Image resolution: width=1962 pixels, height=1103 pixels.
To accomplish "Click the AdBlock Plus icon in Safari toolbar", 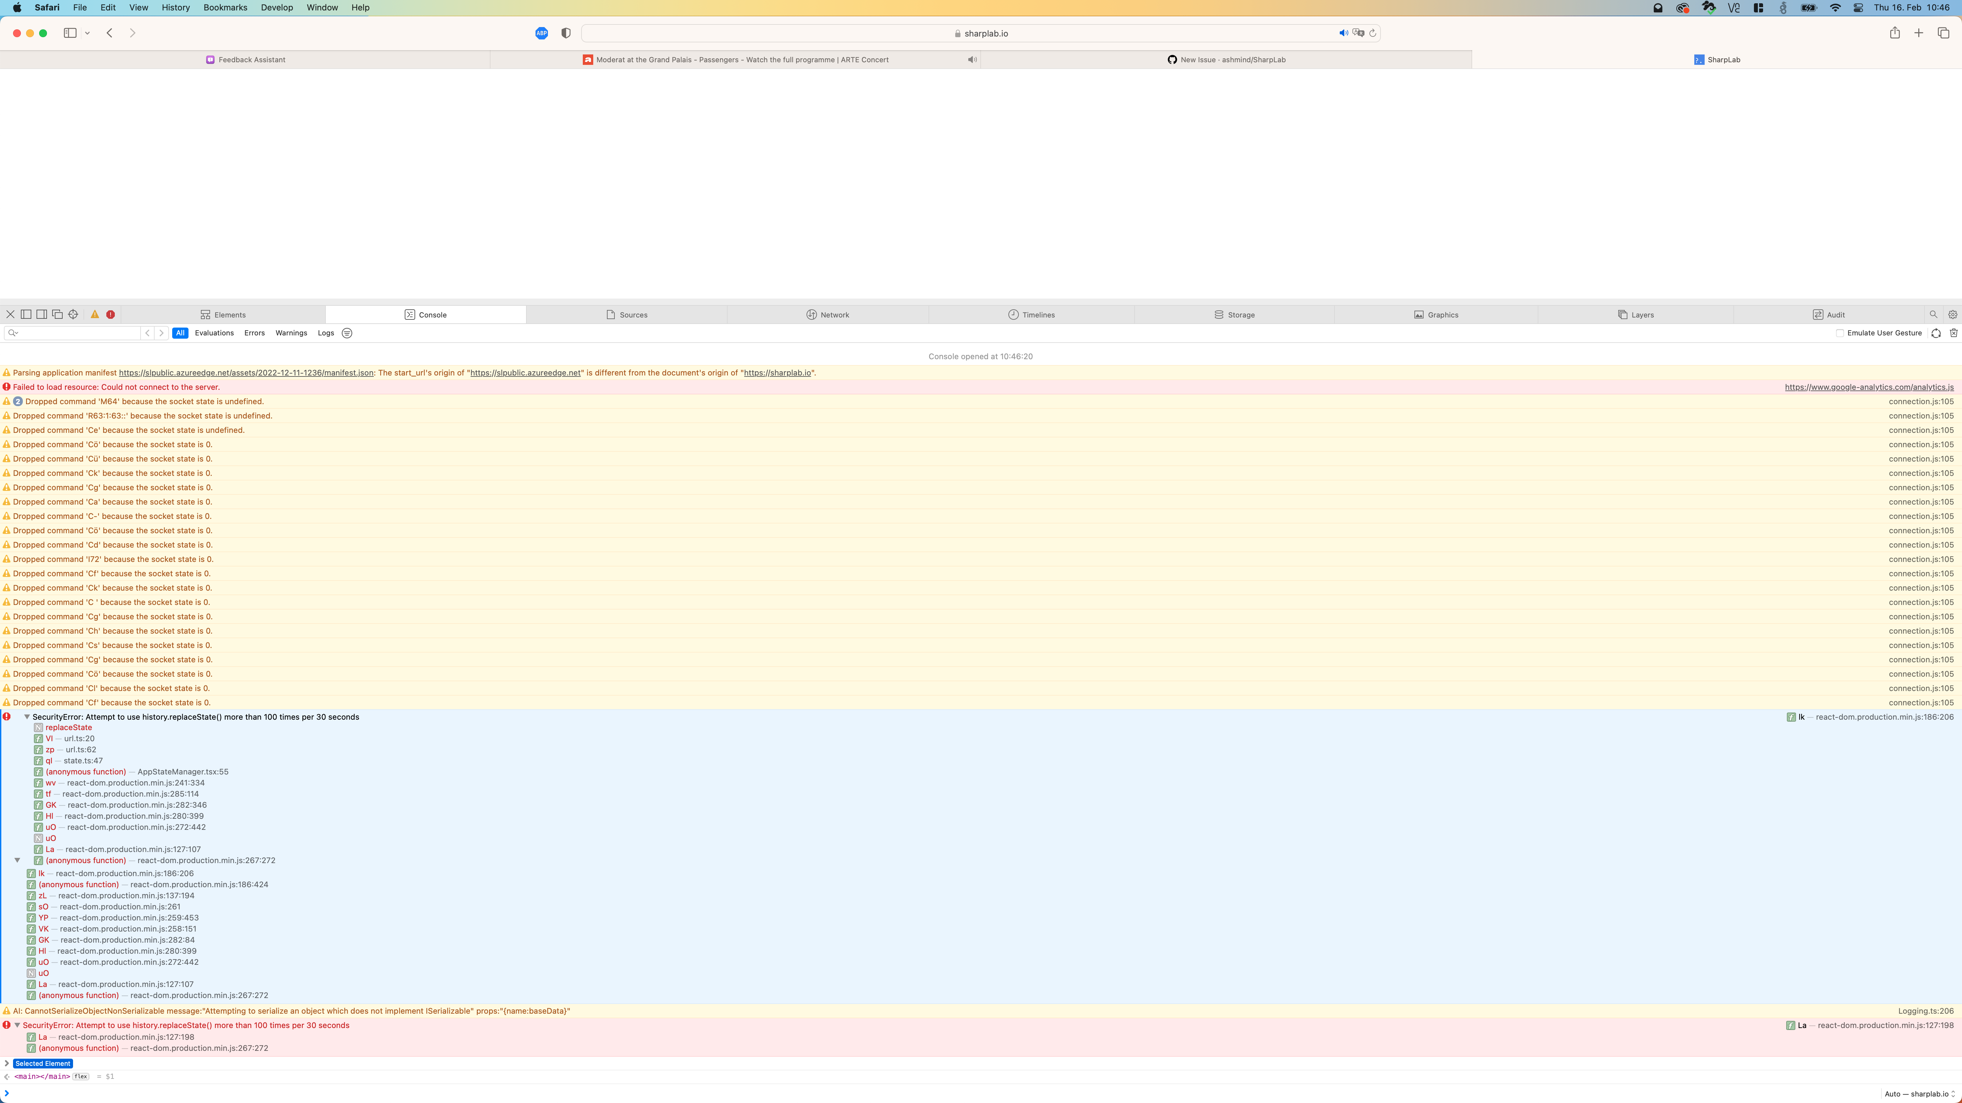I will coord(541,33).
